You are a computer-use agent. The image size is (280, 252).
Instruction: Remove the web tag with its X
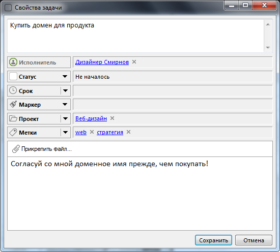(x=92, y=132)
